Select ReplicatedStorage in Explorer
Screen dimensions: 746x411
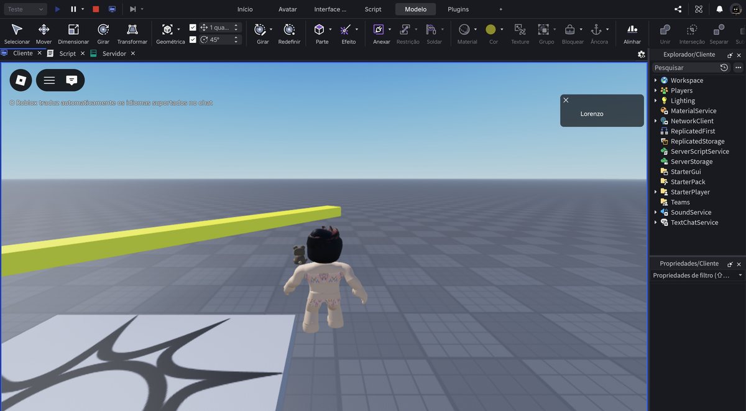point(697,141)
